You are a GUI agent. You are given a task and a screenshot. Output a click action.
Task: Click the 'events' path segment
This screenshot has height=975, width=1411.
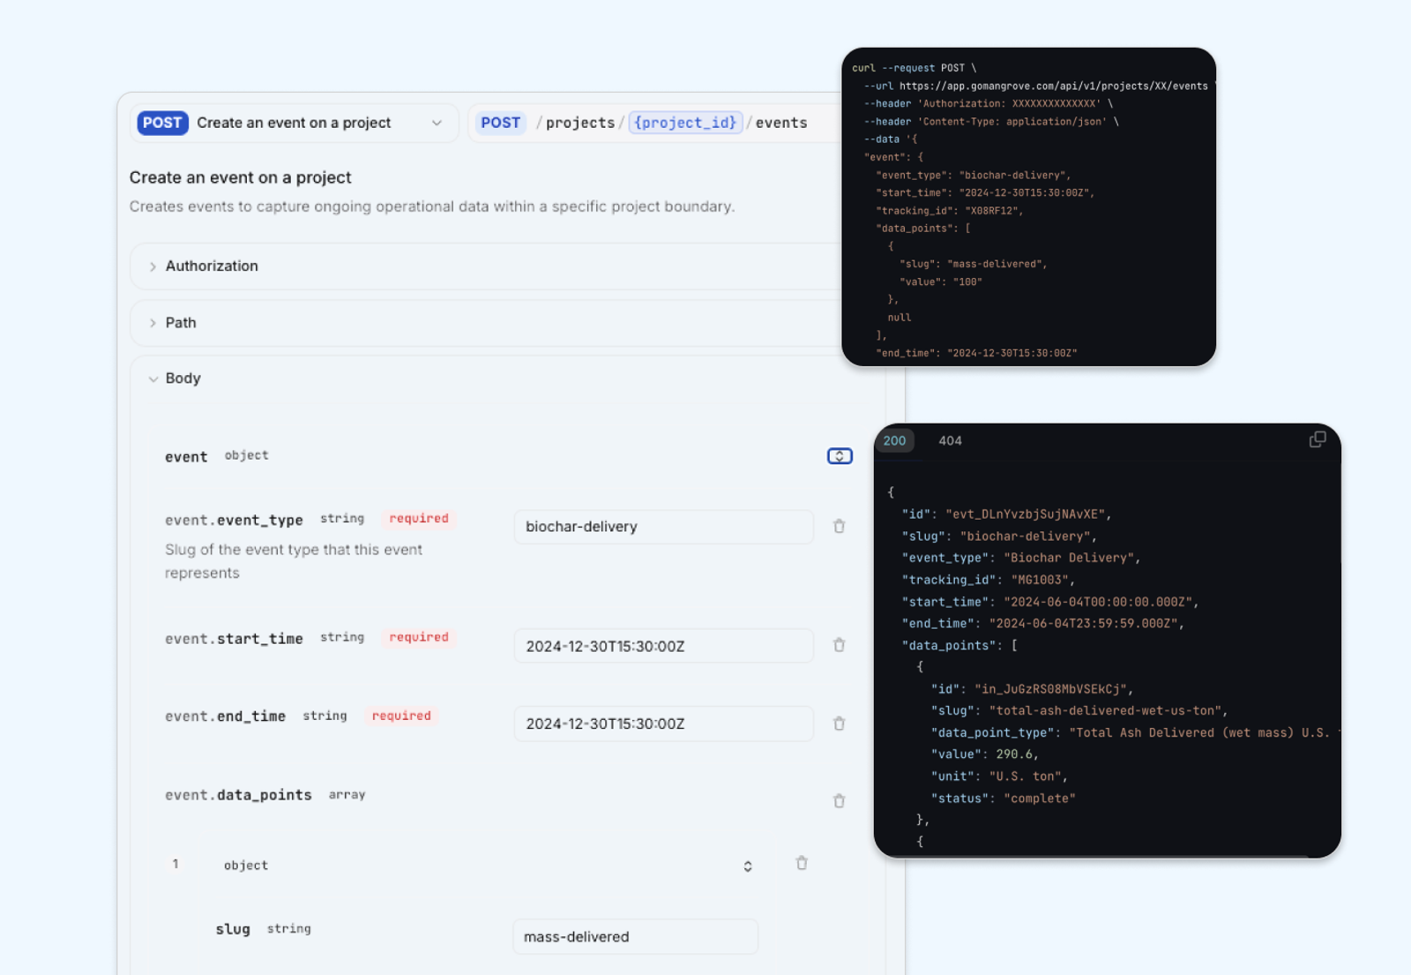781,123
